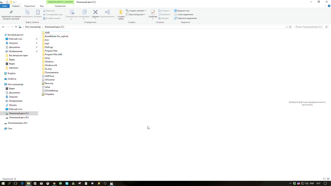Switch to details view in status bar
Viewport: 331px width, 186px height.
[325, 179]
